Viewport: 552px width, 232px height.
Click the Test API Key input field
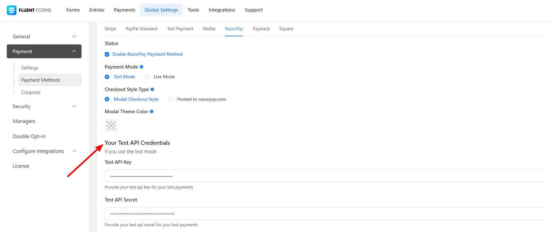pyautogui.click(x=324, y=176)
